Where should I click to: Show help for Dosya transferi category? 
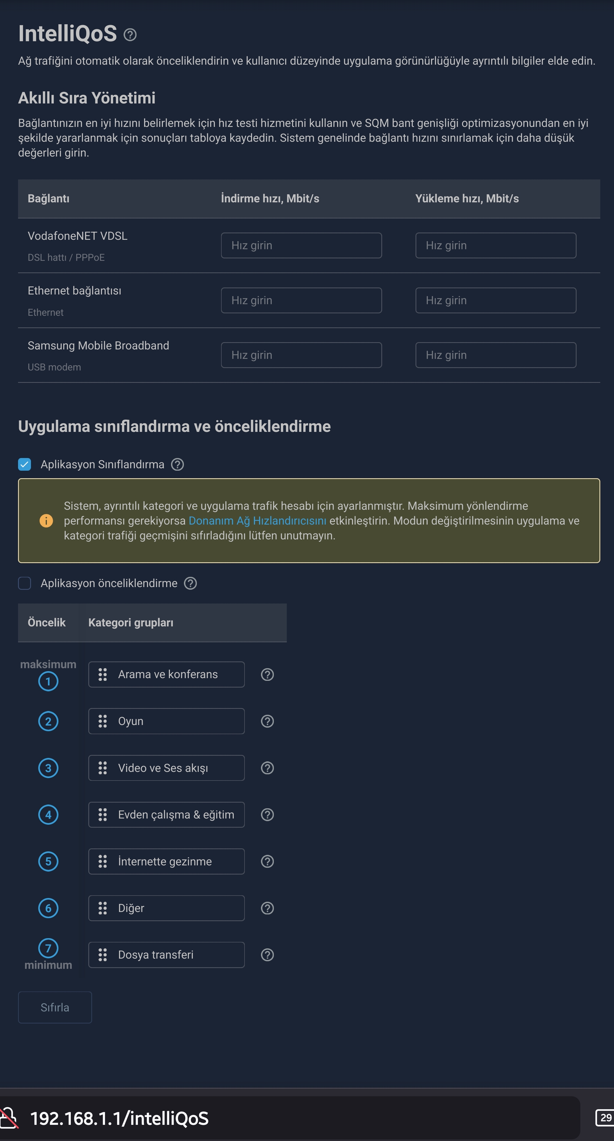pos(267,955)
